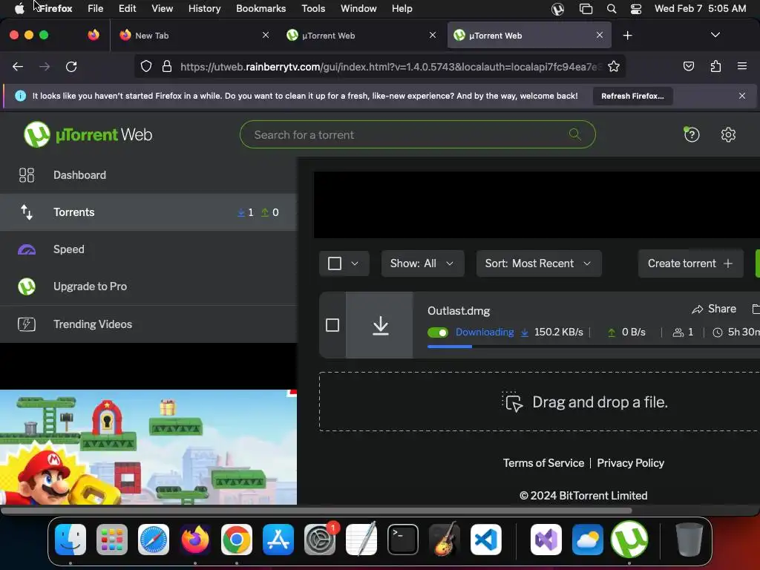Click the Outlast.dmg download arrow icon
Screen dimensions: 760x570
pyautogui.click(x=381, y=325)
